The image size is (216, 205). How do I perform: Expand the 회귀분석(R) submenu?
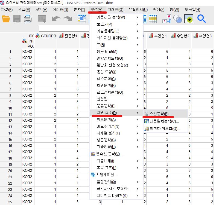pos(116,85)
